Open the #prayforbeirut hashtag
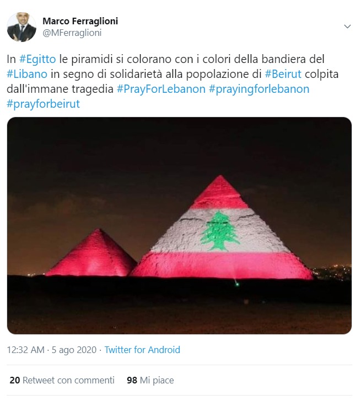This screenshot has height=400, width=361. pyautogui.click(x=43, y=104)
